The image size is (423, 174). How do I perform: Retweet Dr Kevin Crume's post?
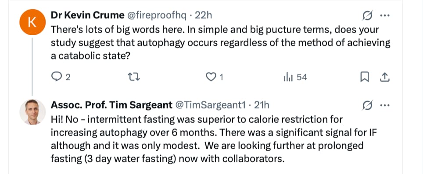[x=133, y=77]
